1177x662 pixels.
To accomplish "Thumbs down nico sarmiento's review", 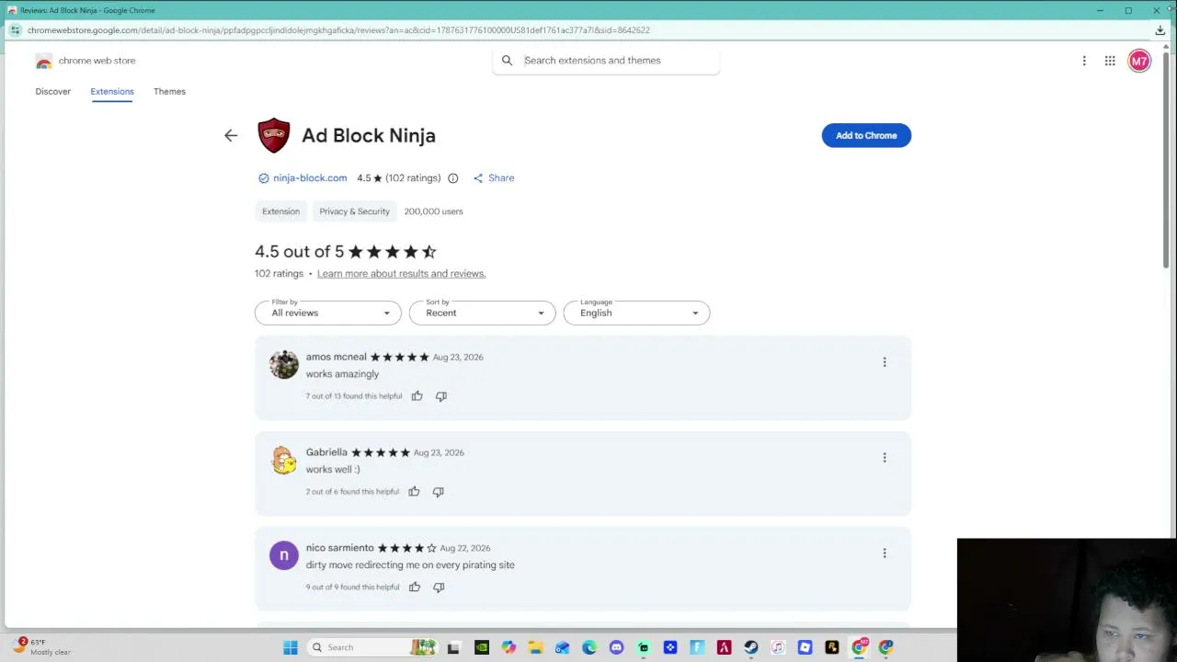I will 439,588.
